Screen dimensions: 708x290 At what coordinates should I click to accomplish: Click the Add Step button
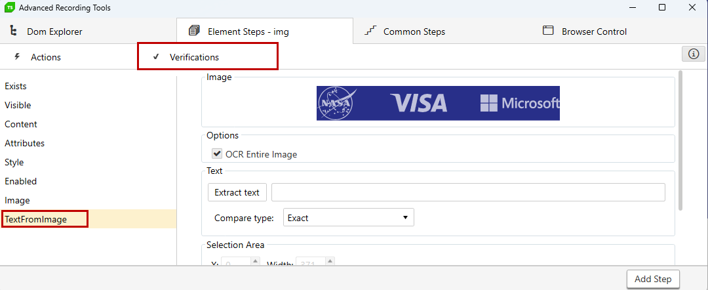653,279
